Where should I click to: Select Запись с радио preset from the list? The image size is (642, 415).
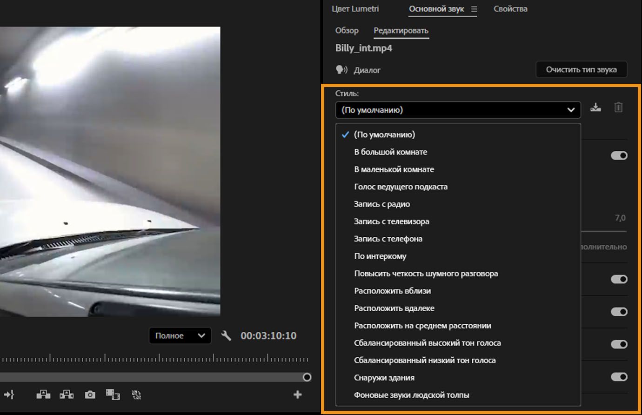[x=381, y=204]
